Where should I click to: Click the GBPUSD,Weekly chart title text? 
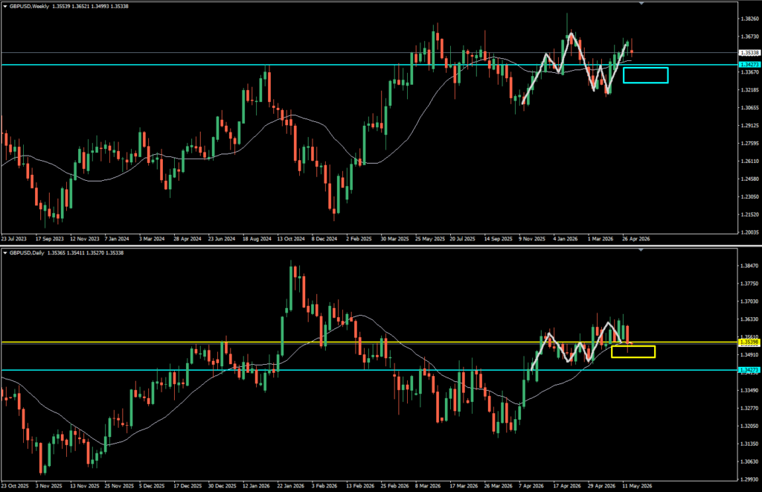(29, 6)
